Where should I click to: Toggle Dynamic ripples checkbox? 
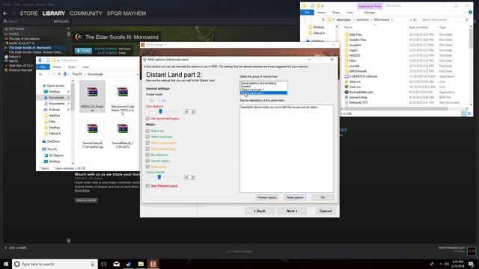[x=147, y=161]
